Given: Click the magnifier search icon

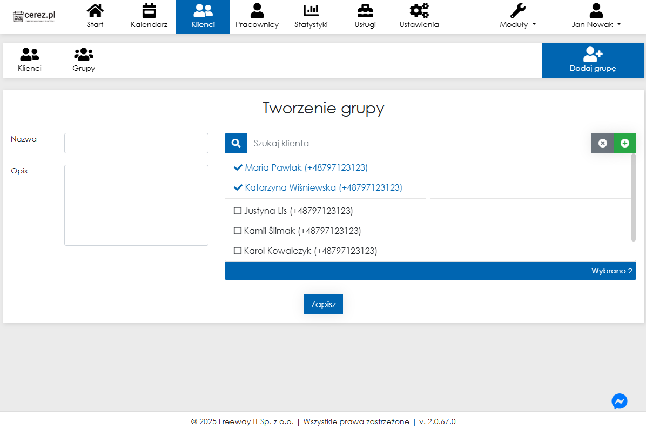Looking at the screenshot, I should click(x=236, y=143).
